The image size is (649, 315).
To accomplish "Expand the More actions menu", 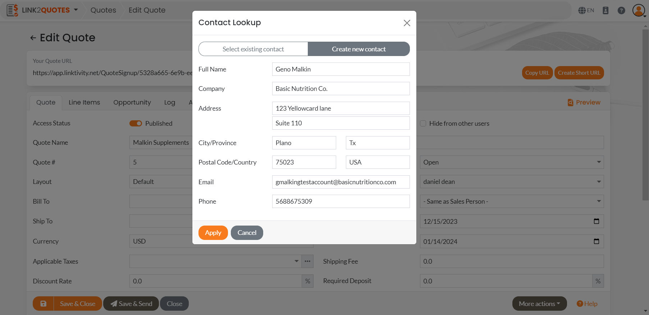I will 539,304.
